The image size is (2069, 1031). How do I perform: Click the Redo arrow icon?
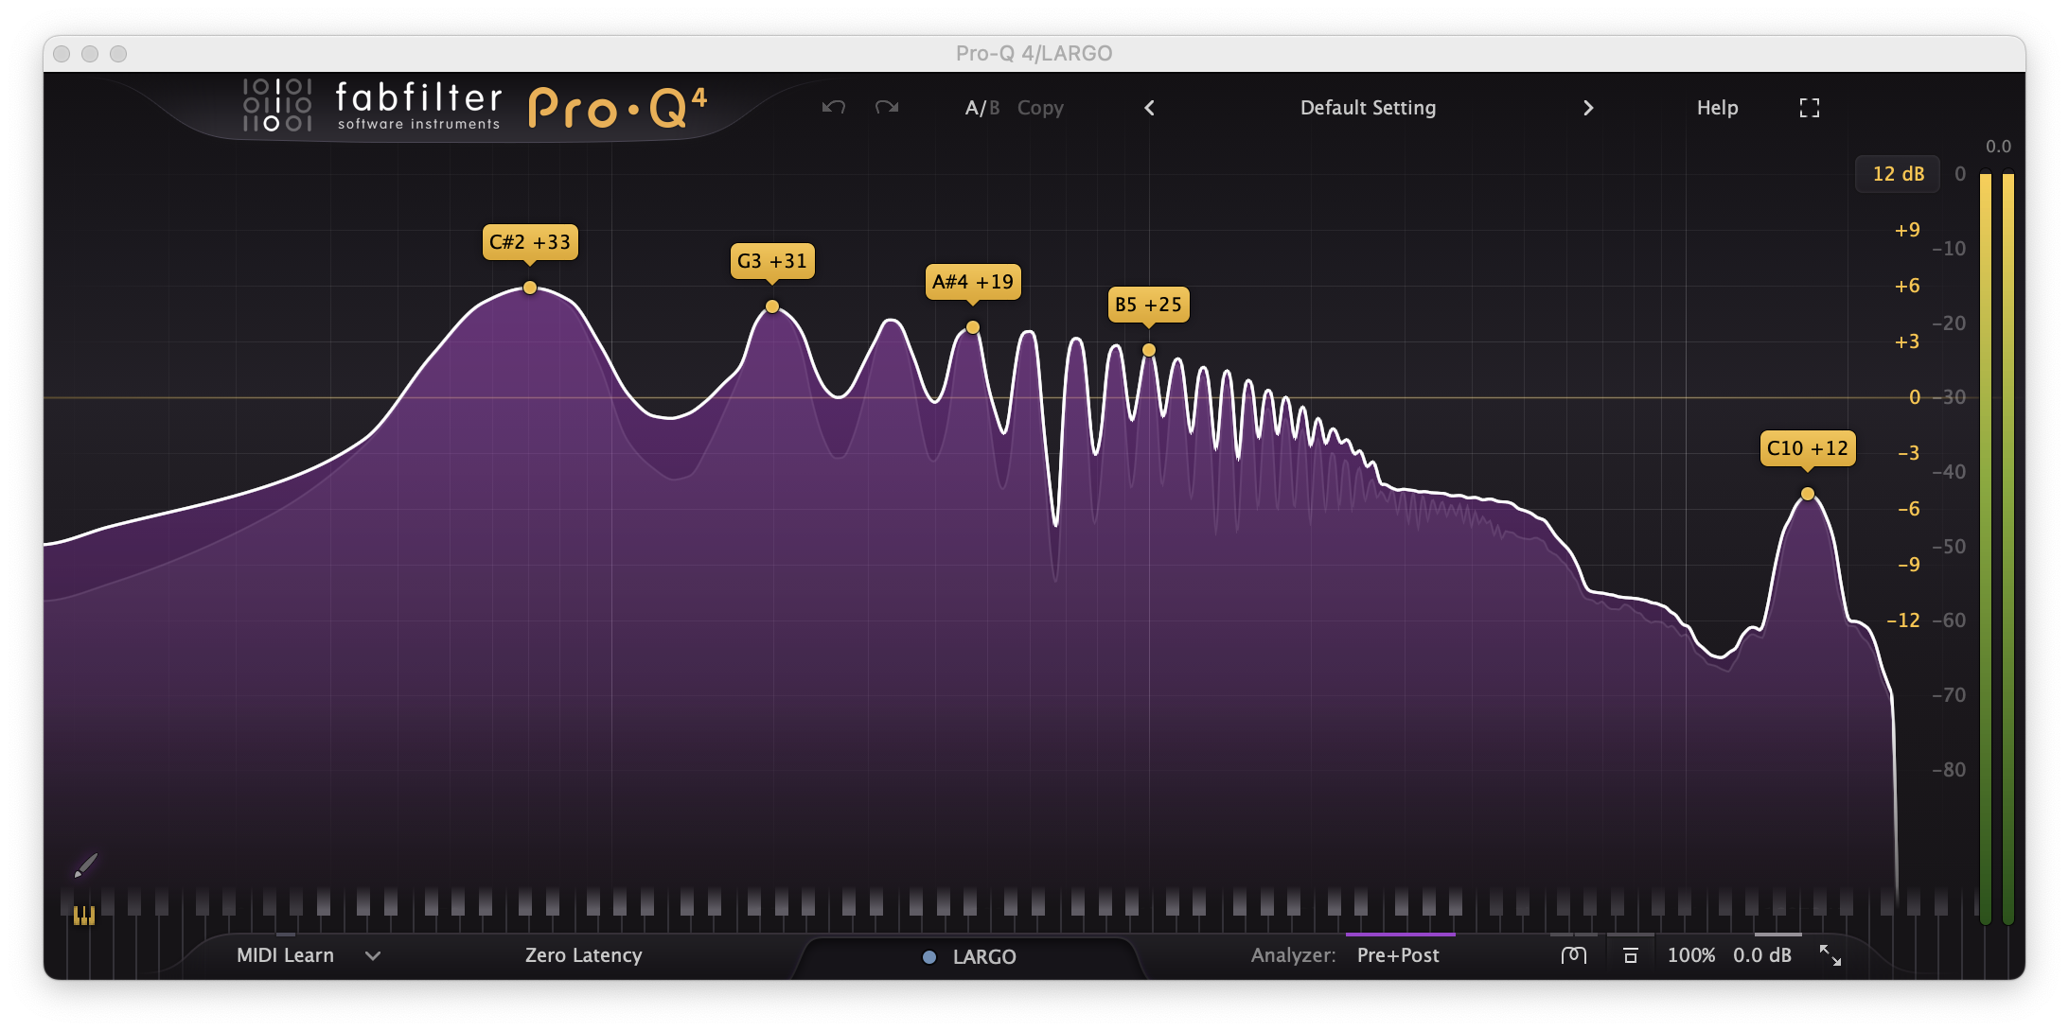coord(887,108)
